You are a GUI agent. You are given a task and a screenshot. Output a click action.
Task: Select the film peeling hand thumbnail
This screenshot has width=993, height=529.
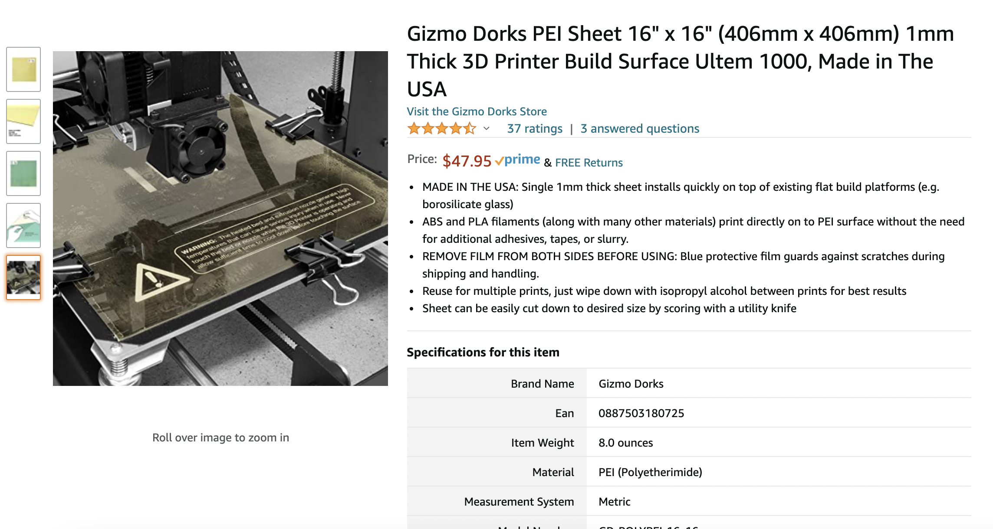tap(23, 225)
